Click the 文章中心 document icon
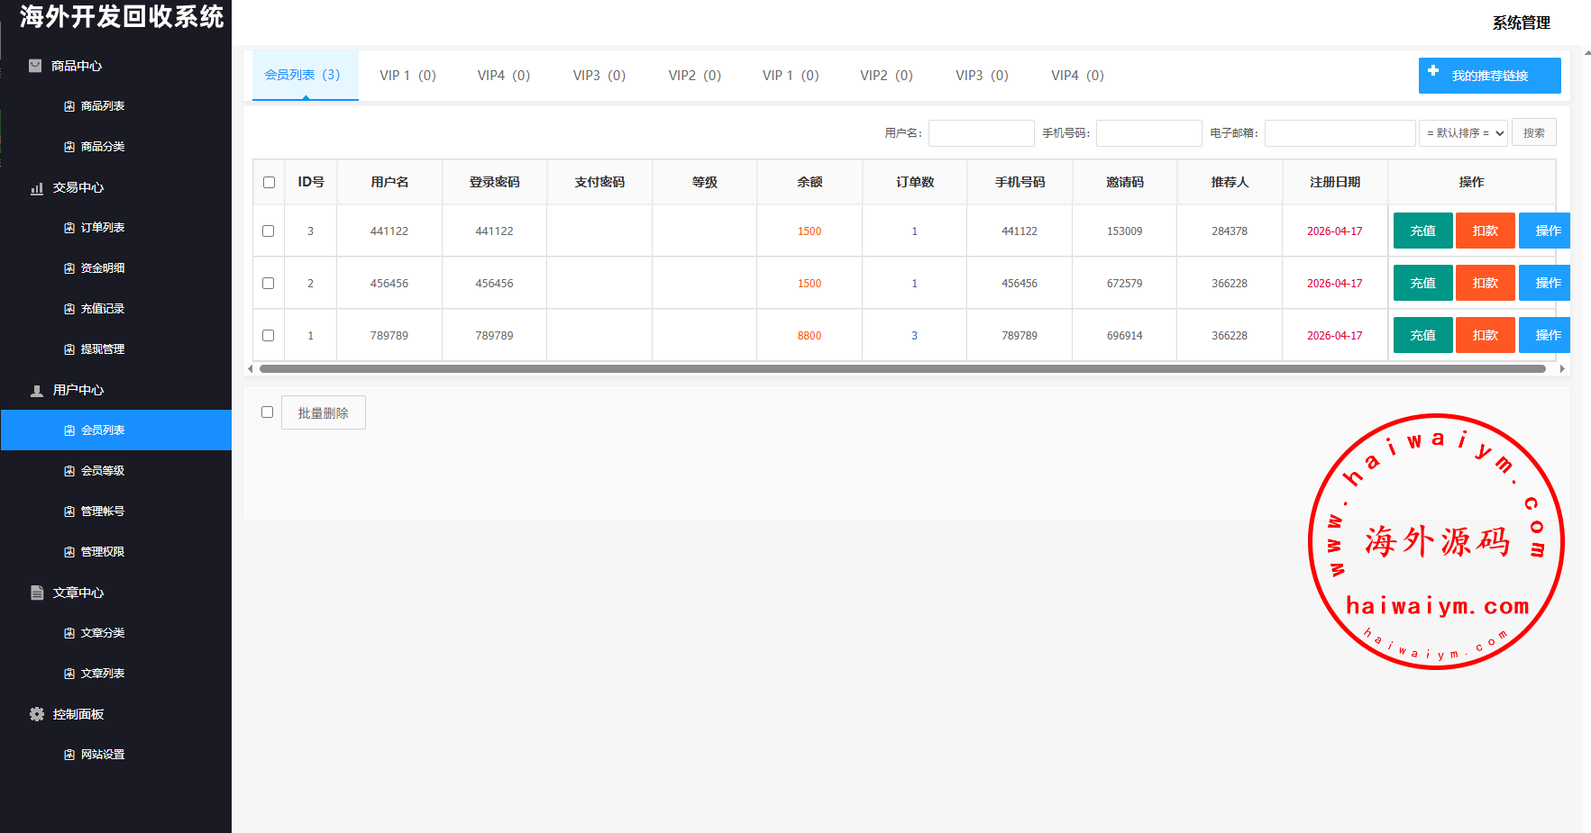The height and width of the screenshot is (833, 1591). pyautogui.click(x=37, y=593)
